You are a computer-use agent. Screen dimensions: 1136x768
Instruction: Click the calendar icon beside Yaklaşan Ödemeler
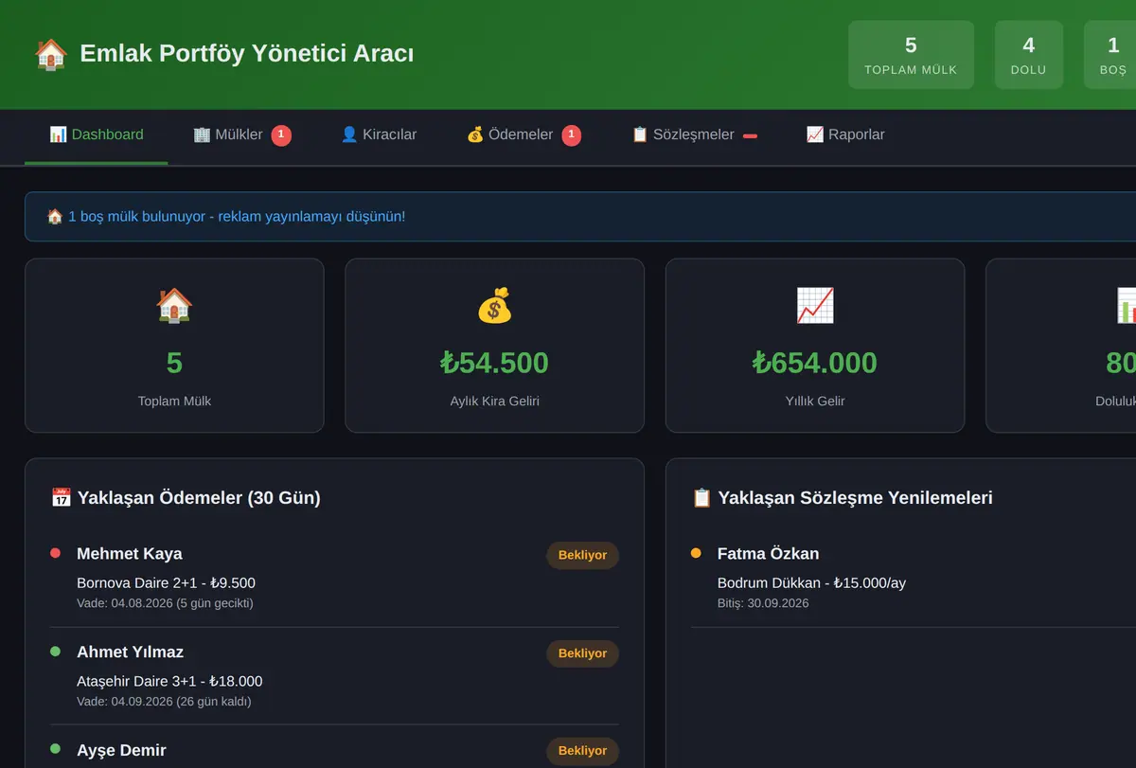click(62, 497)
